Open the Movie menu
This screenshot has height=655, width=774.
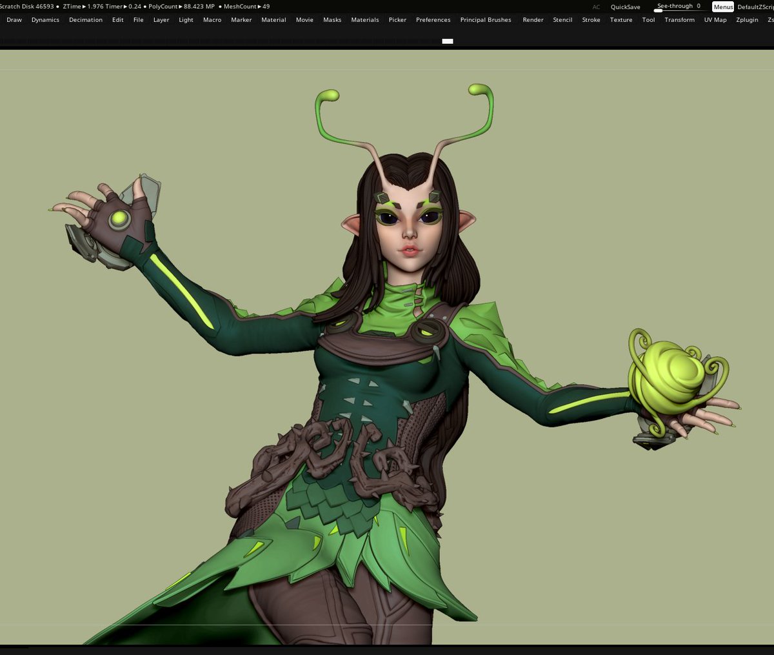pos(304,20)
